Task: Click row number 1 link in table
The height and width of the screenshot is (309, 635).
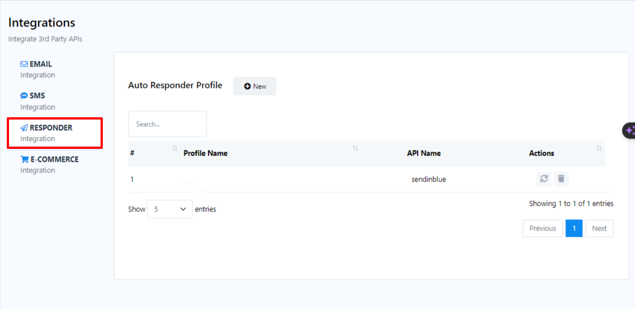Action: tap(132, 179)
